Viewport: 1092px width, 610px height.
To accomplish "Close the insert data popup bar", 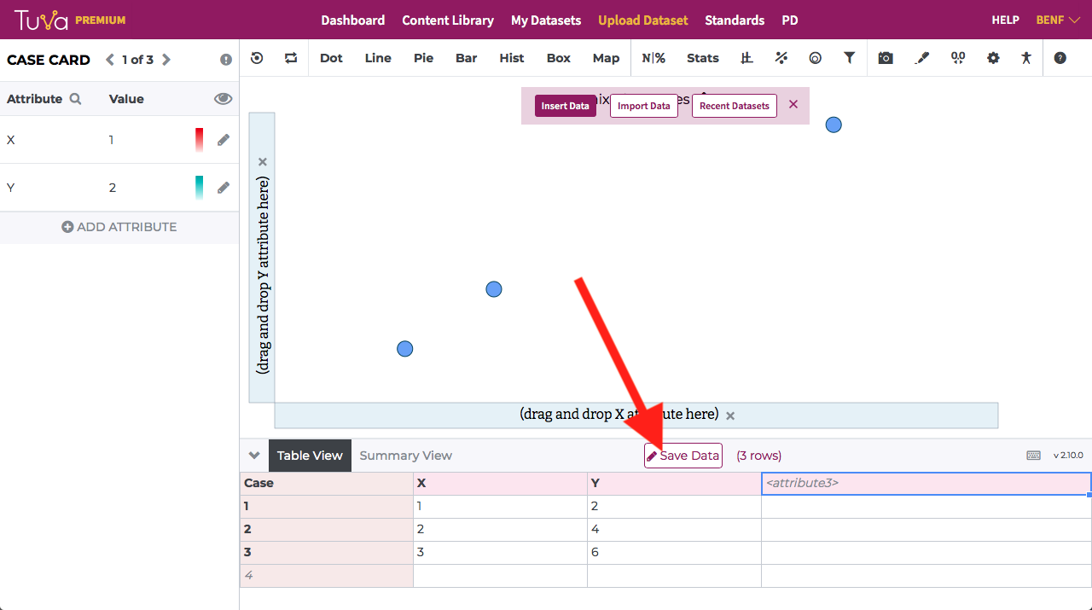I will [x=793, y=104].
